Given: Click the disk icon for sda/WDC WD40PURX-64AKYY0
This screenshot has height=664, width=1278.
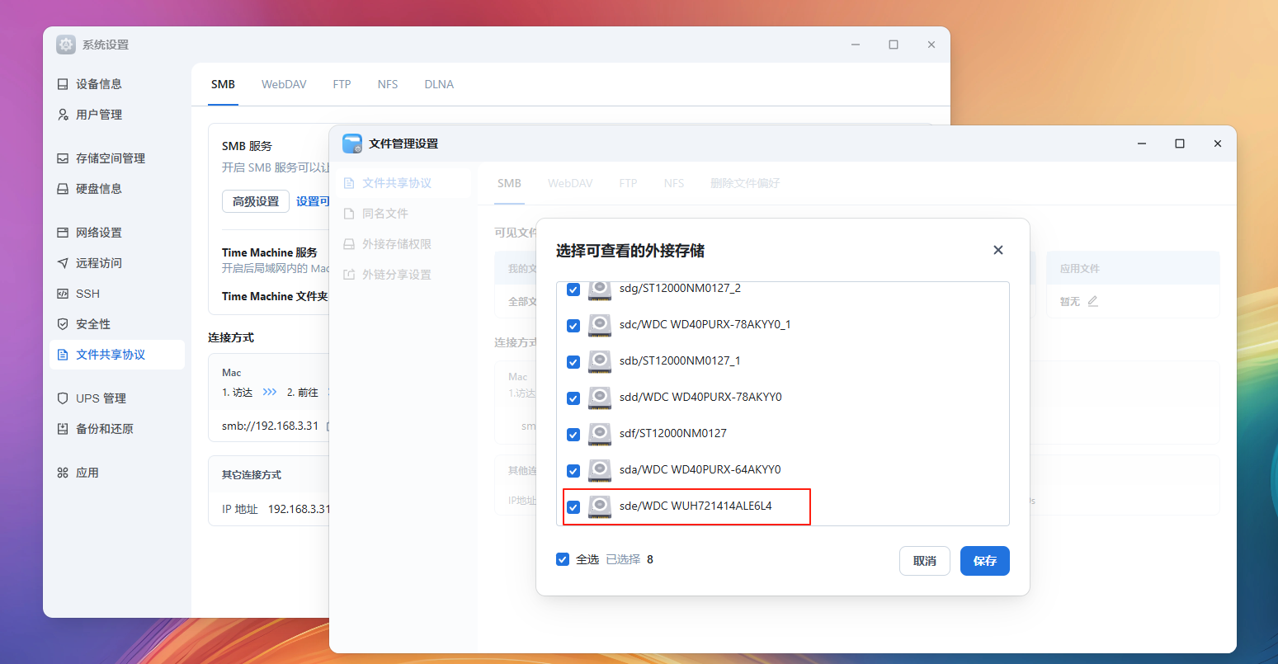Looking at the screenshot, I should pos(600,470).
